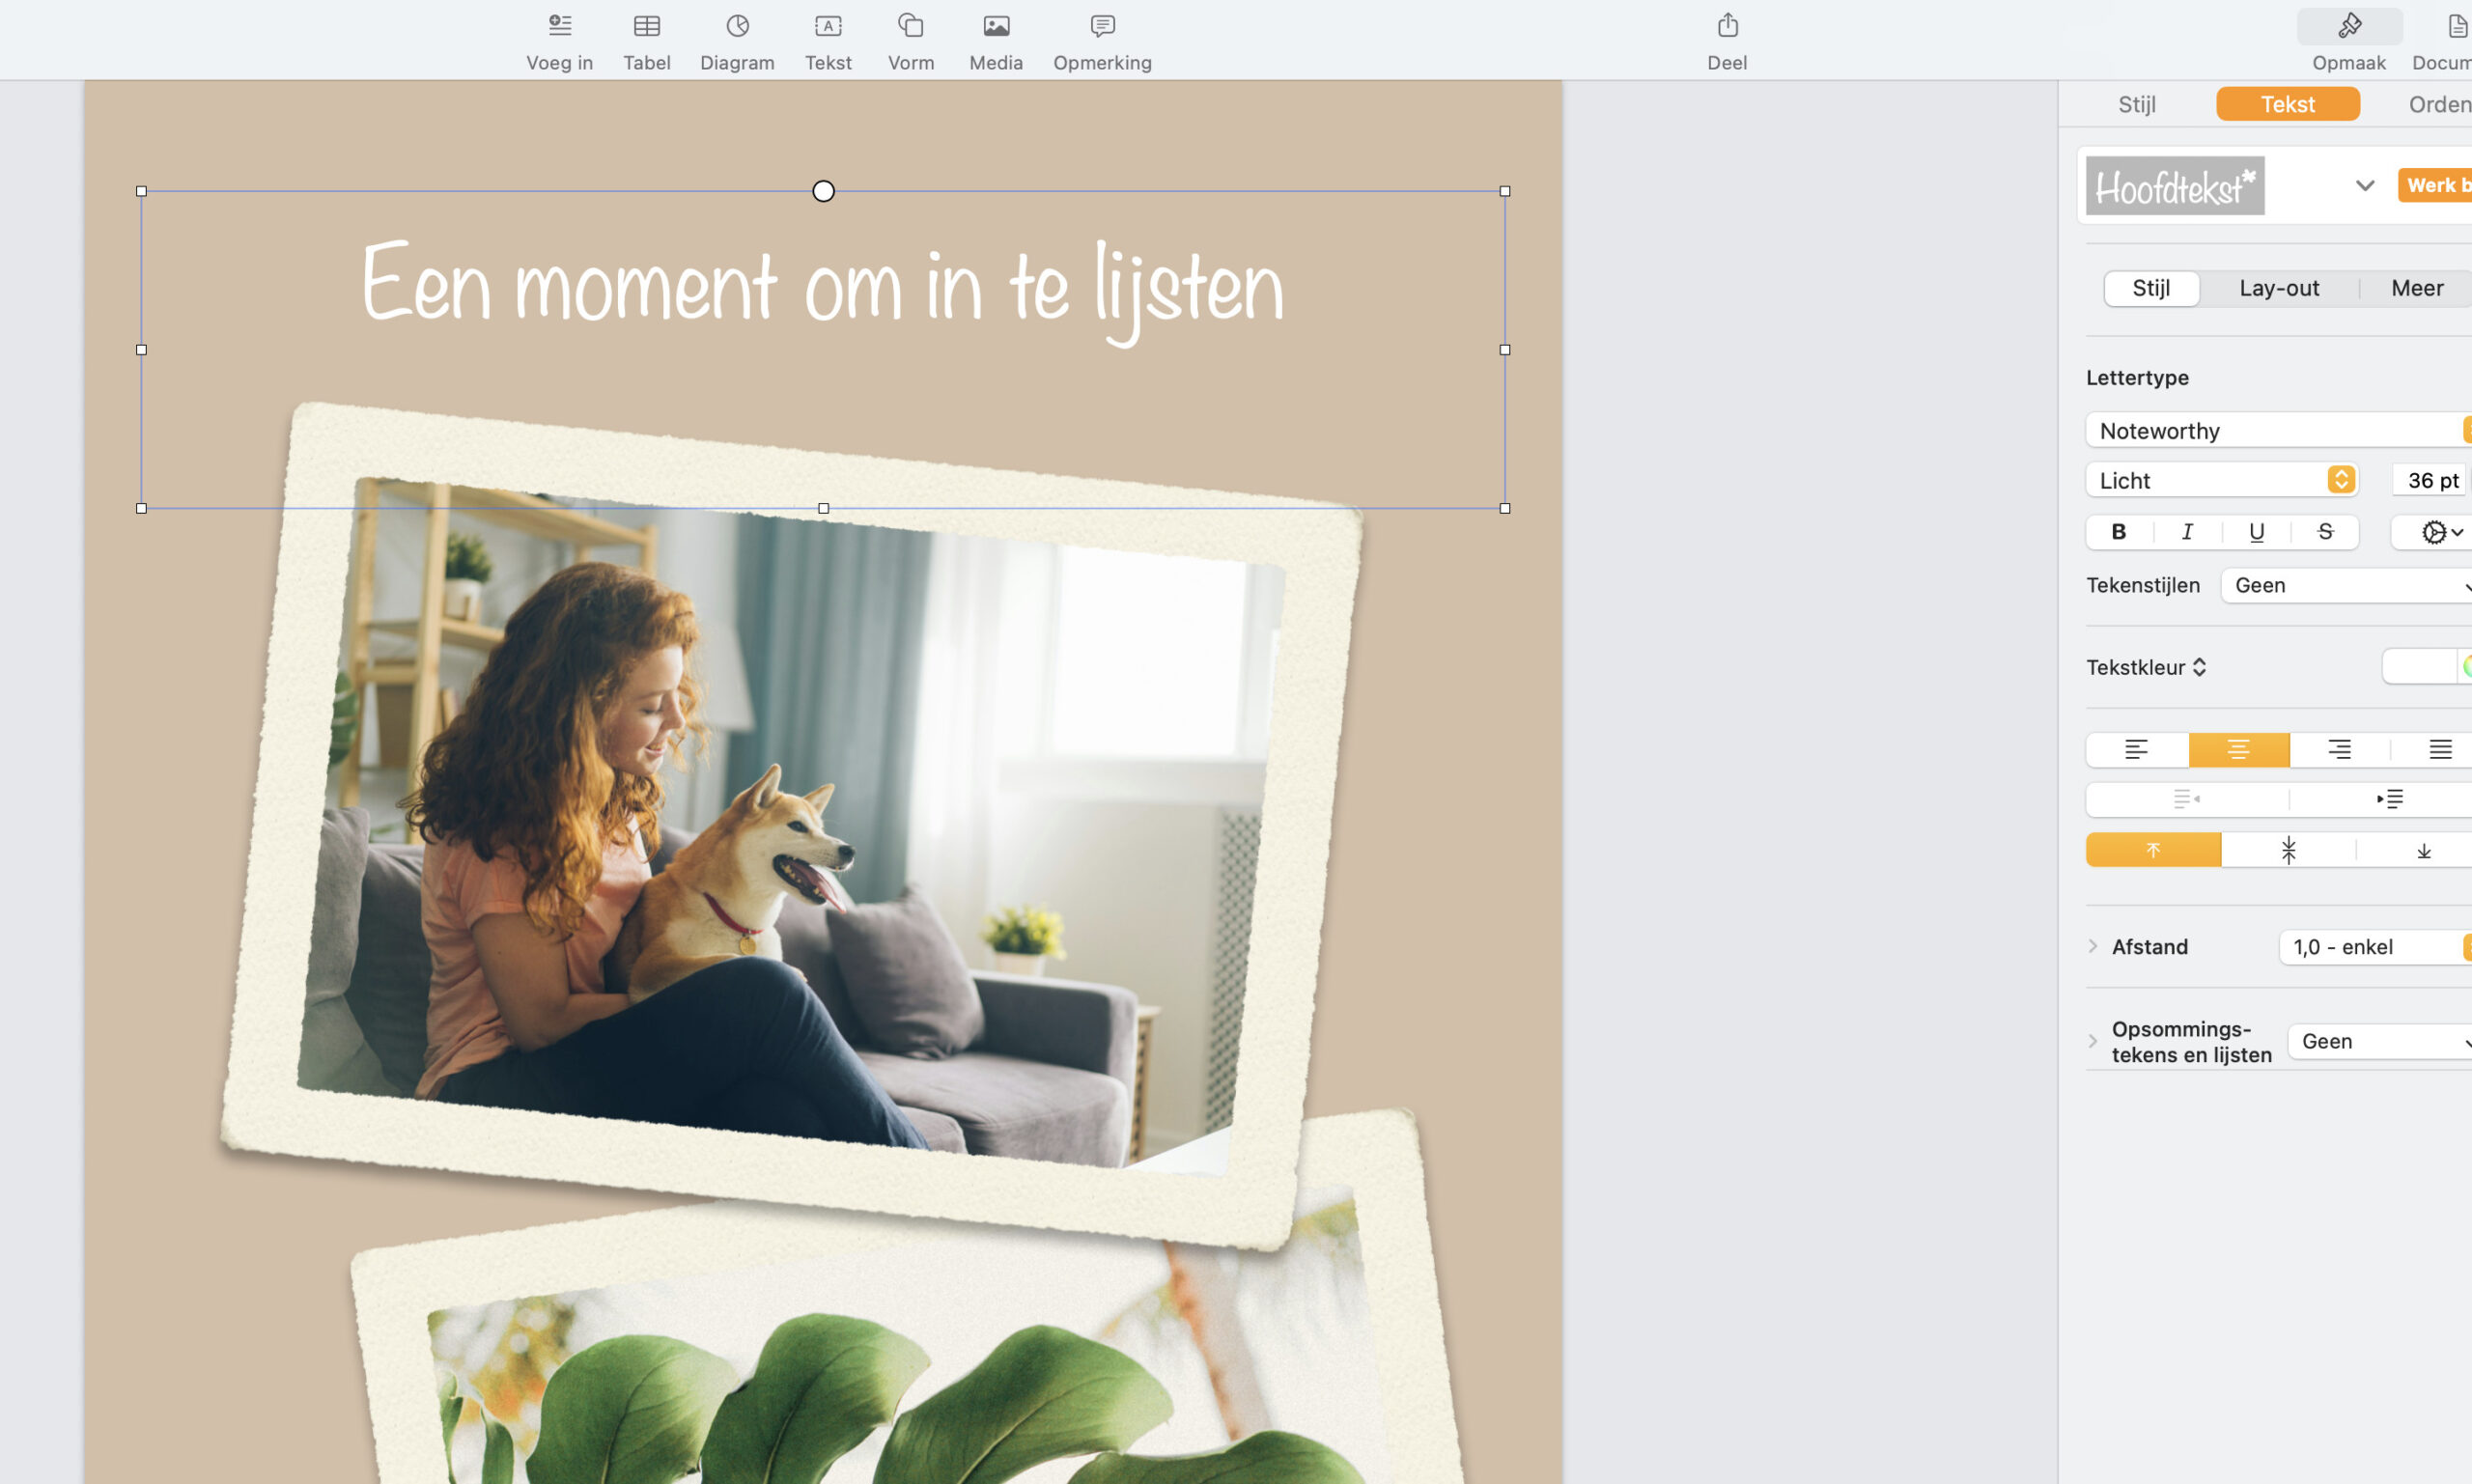Toggle underline on the selected text
The height and width of the screenshot is (1484, 2472).
point(2256,532)
